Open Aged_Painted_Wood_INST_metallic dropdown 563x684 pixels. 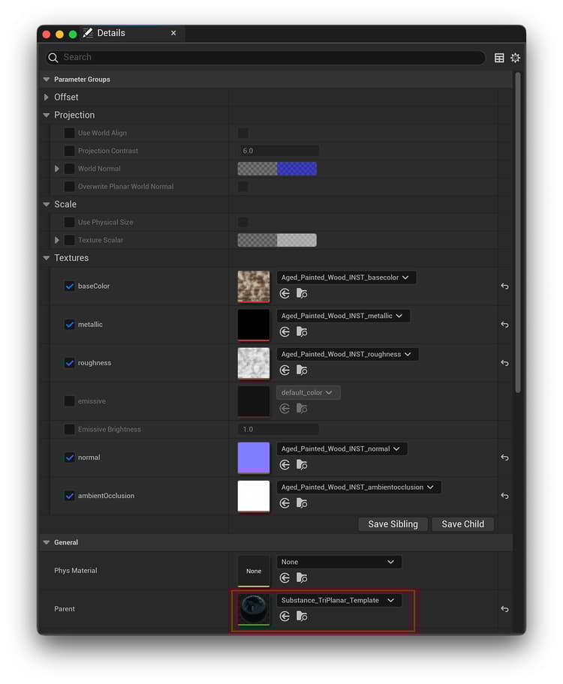pyautogui.click(x=343, y=316)
